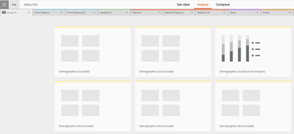This screenshot has width=294, height=134.
Task: Open the app launcher grid icon
Action: [x=4, y=5]
